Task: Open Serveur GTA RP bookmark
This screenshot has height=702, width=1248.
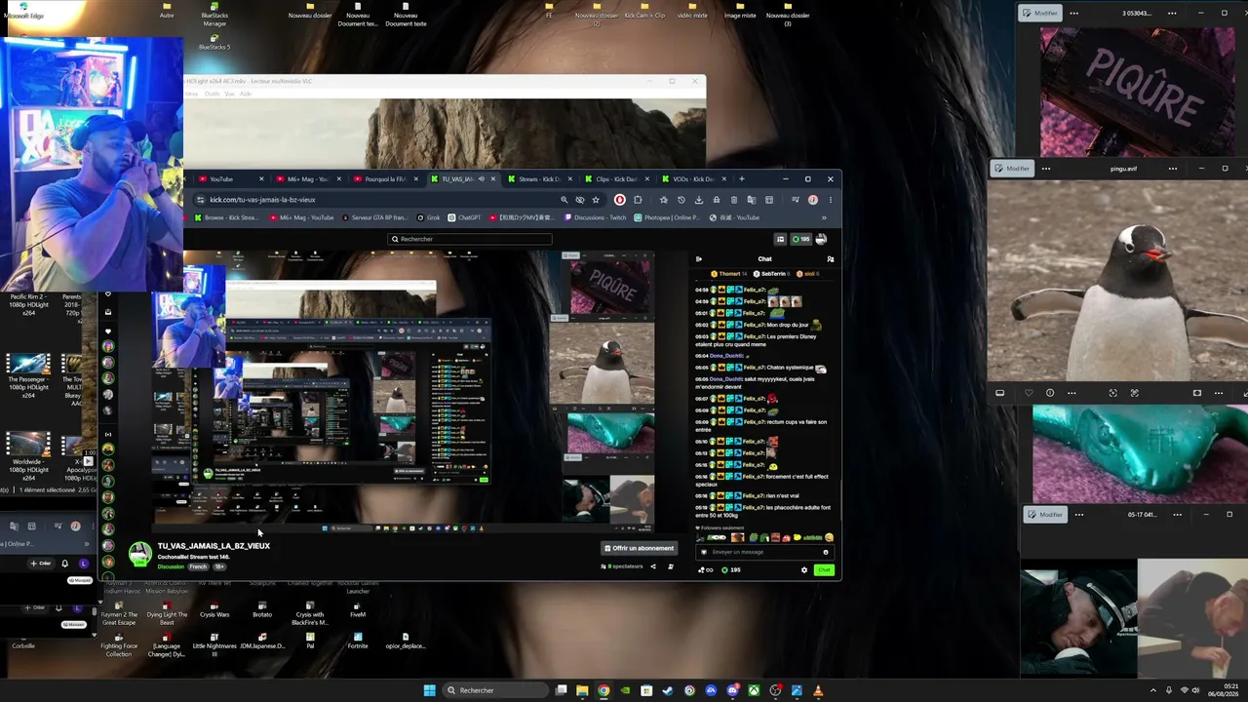Action: [376, 217]
